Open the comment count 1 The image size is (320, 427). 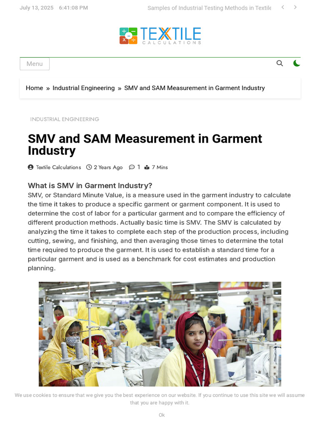[x=138, y=167]
